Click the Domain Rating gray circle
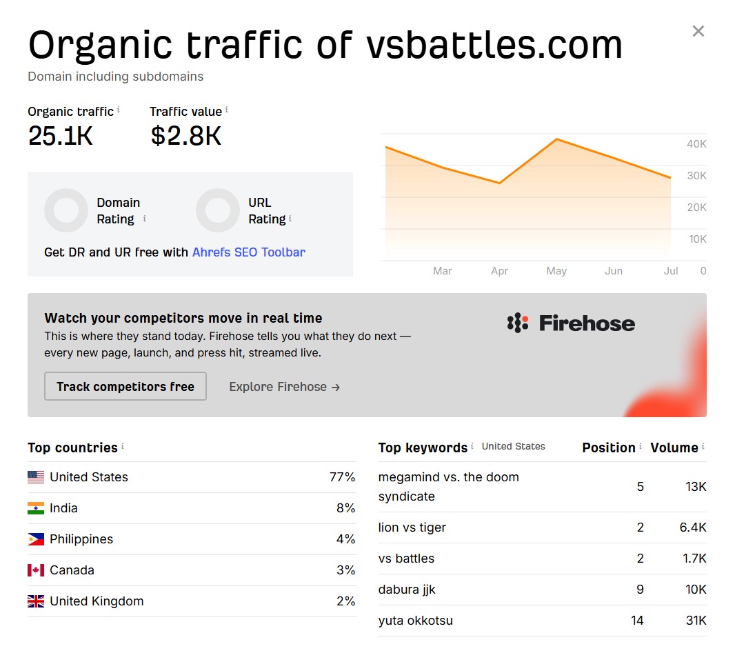 coord(66,210)
